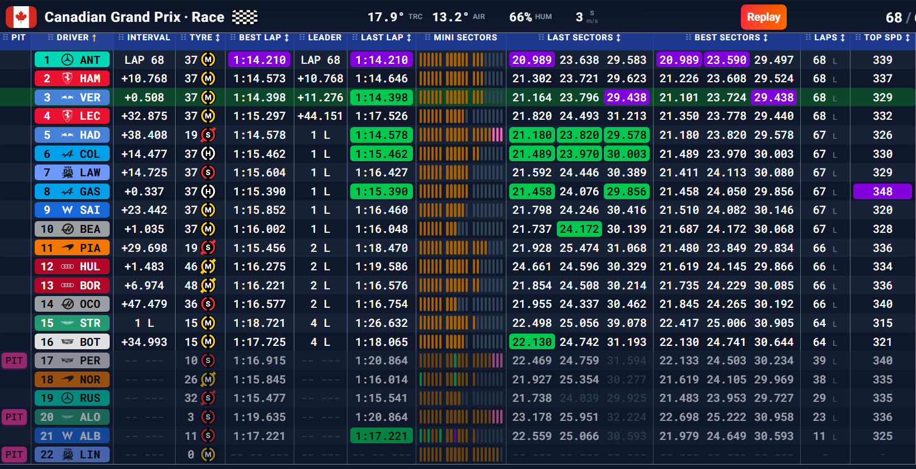Click the Replay button
The height and width of the screenshot is (469, 916).
coord(764,17)
